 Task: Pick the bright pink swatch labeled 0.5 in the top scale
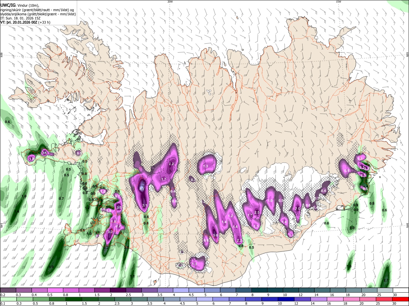(x=55, y=290)
